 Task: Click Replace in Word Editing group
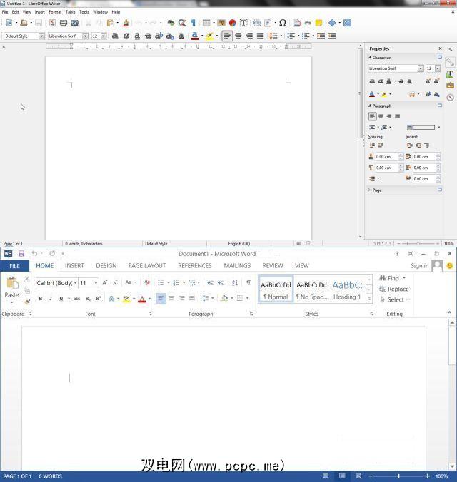tap(394, 289)
